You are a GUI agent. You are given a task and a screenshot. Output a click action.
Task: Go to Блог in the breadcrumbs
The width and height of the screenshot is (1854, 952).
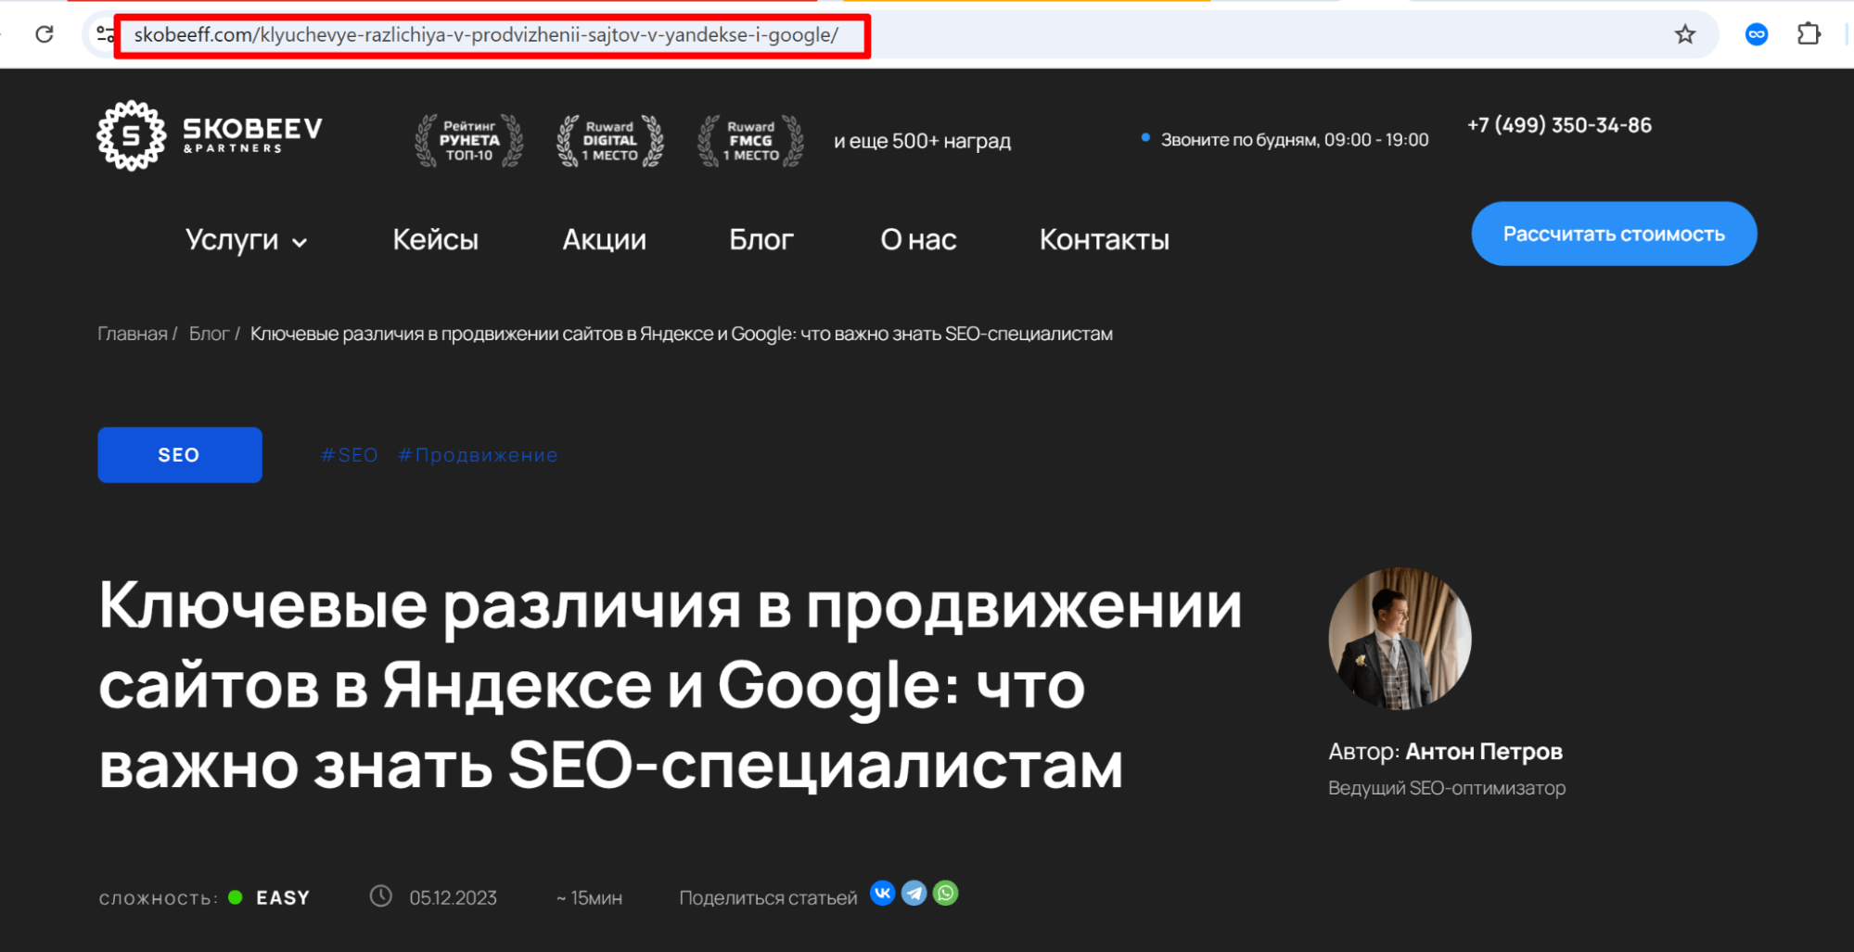pos(209,334)
